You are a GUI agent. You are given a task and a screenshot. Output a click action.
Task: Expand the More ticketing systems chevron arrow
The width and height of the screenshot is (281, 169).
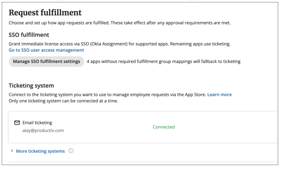point(12,151)
